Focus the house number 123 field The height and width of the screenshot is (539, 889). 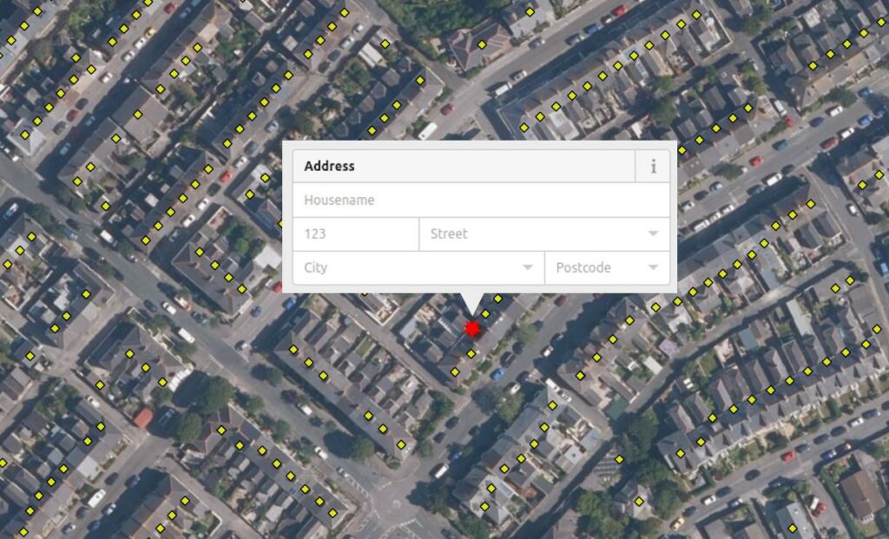(x=356, y=234)
